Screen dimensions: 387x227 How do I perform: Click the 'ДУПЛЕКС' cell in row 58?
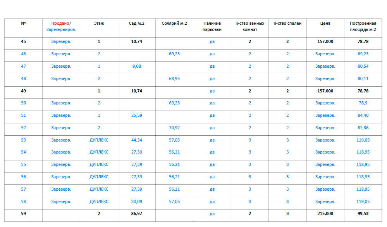(99, 201)
